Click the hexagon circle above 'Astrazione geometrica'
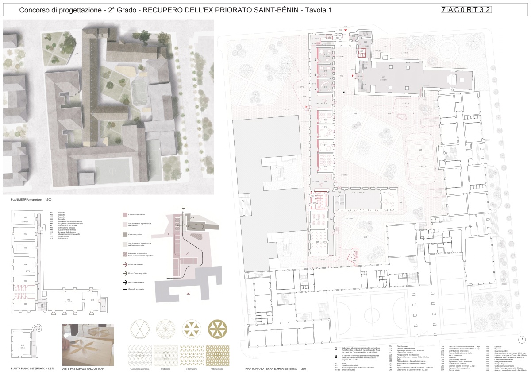Viewport: 531px width, 376px height. click(139, 329)
